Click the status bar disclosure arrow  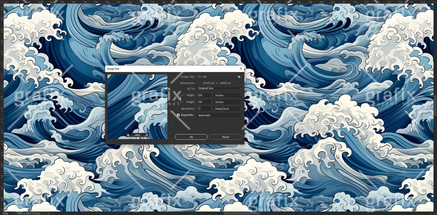click(x=48, y=213)
